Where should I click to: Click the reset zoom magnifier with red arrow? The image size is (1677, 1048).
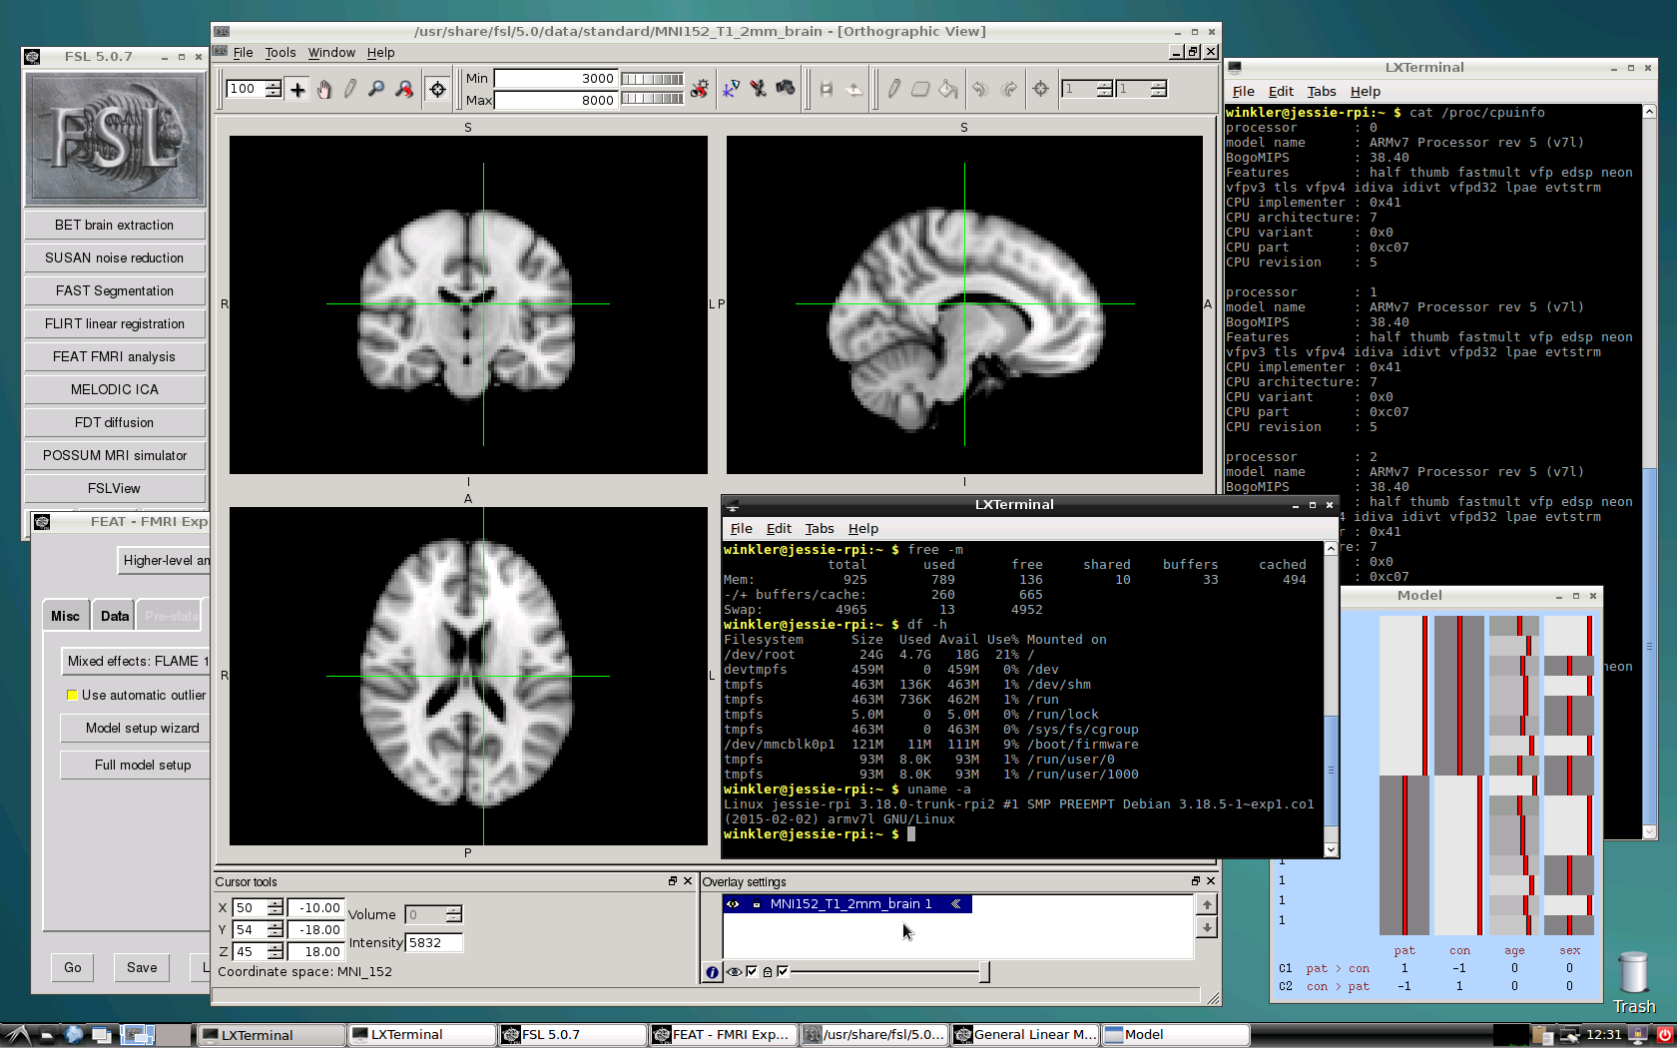pos(403,89)
